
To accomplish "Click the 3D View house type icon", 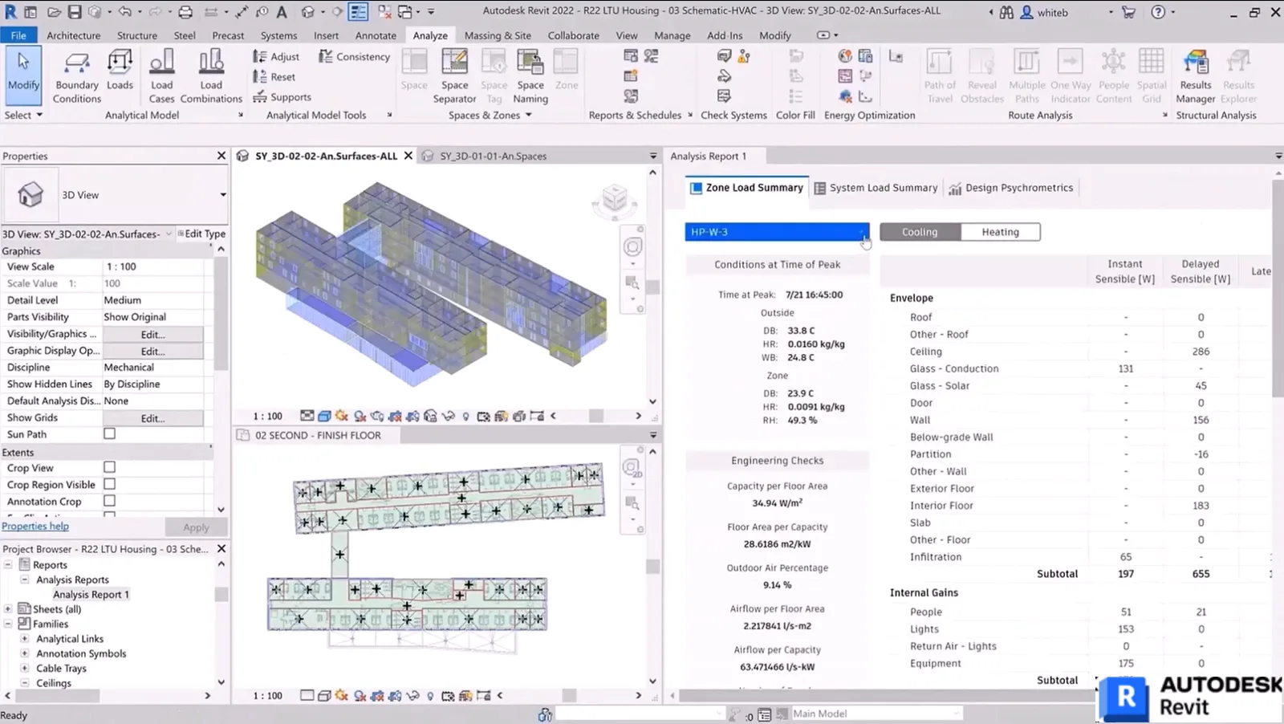I will coord(30,194).
